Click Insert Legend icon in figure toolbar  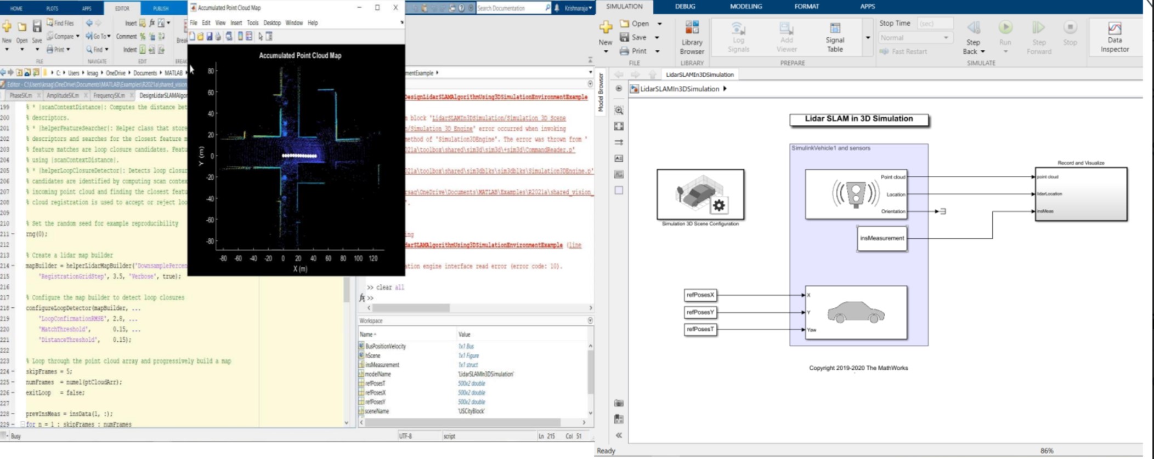tap(249, 36)
